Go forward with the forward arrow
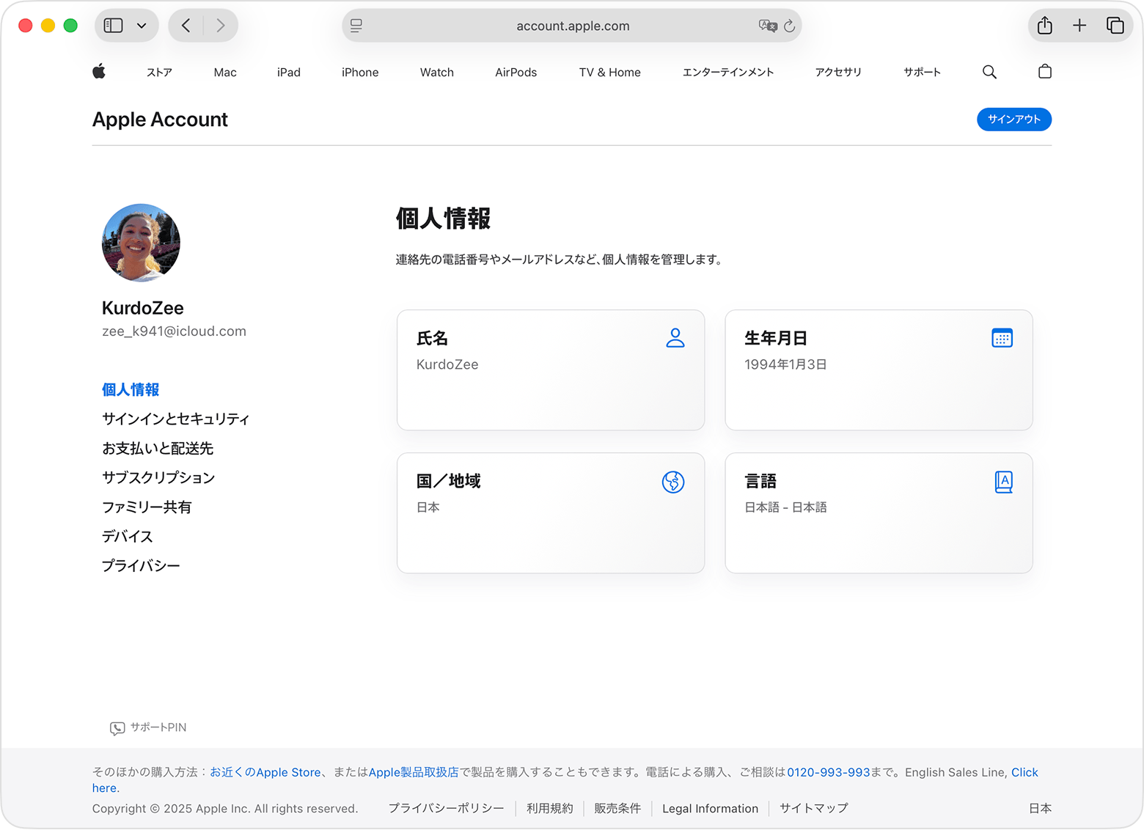 tap(220, 26)
